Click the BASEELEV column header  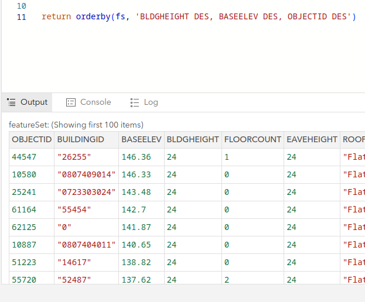[x=141, y=139]
